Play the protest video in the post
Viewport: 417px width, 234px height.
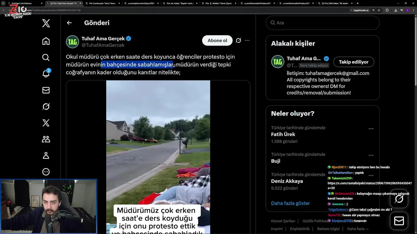click(x=158, y=157)
